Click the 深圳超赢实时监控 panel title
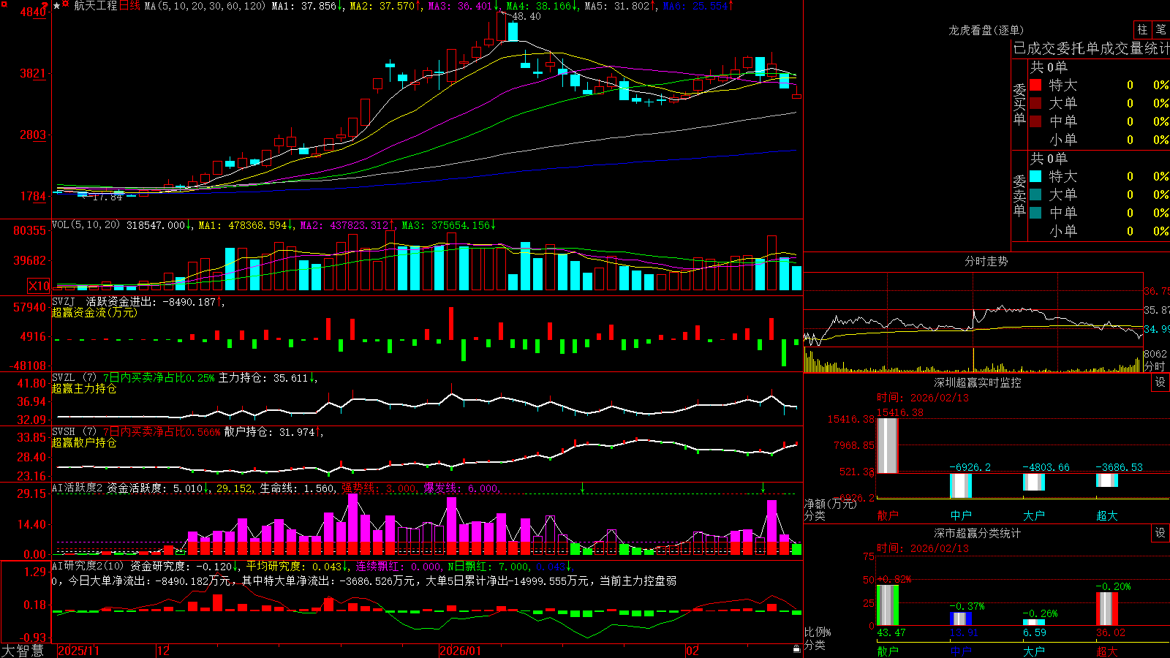The height and width of the screenshot is (658, 1170). 978,382
